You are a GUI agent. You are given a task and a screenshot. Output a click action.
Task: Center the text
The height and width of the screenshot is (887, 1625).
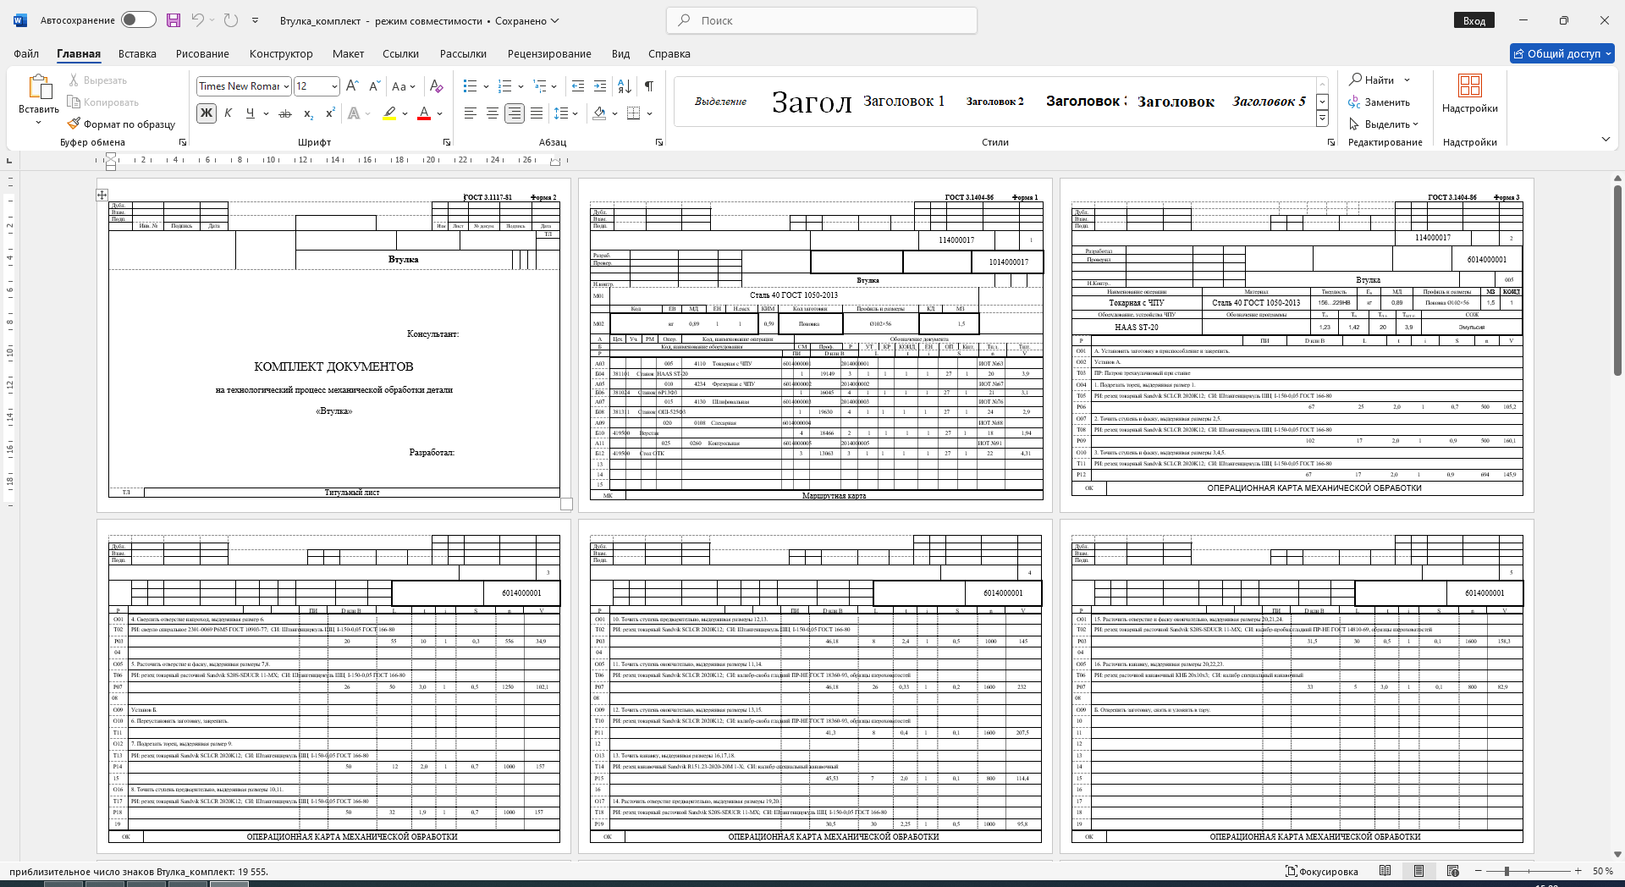[492, 113]
